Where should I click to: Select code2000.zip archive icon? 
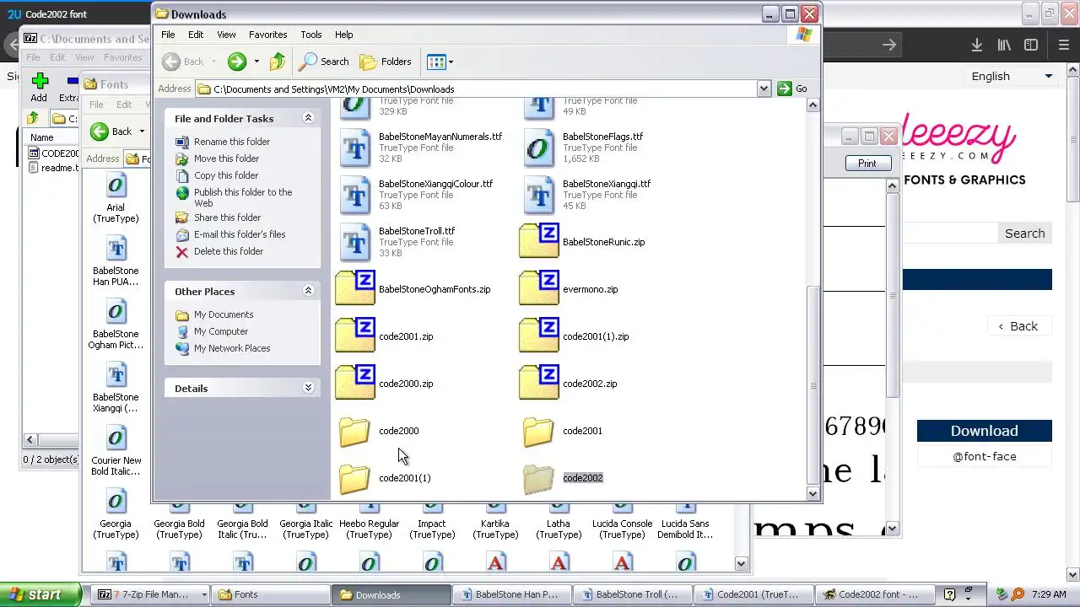tap(355, 384)
